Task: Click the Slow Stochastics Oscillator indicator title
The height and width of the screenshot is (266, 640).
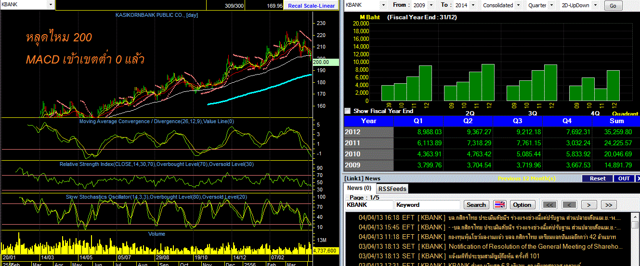Action: pyautogui.click(x=157, y=197)
